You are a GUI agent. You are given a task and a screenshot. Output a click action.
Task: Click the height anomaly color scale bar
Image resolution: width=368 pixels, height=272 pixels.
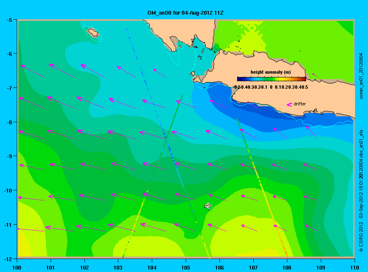pyautogui.click(x=271, y=79)
